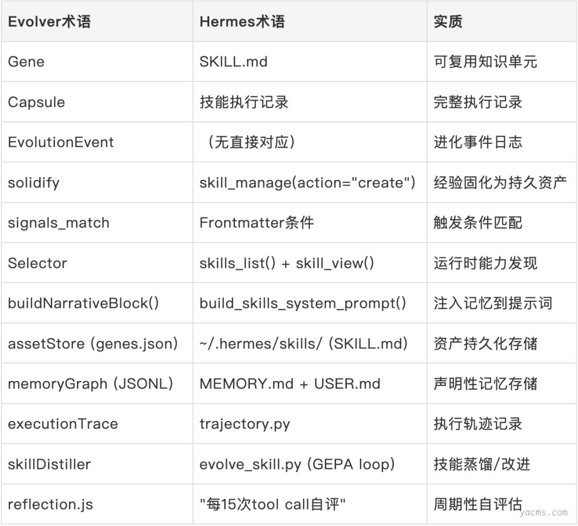Screen dimensions: 578x526
Task: Click the trajectory.py cell
Action: [245, 424]
